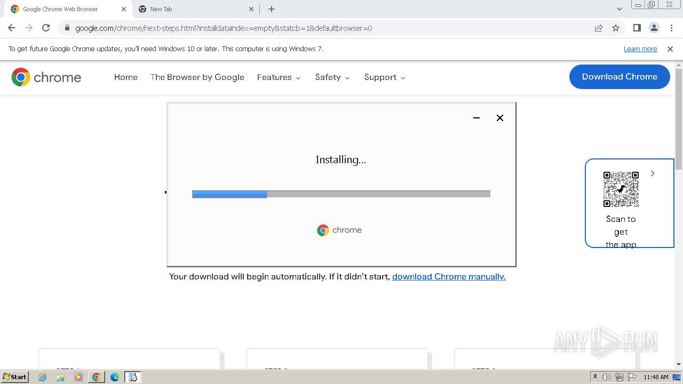Select the Google Chrome Web Browser tab
Screen dimensions: 683x384
(68, 9)
